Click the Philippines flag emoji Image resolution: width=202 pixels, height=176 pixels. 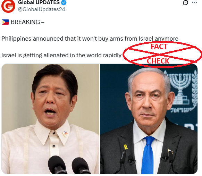pyautogui.click(x=6, y=22)
